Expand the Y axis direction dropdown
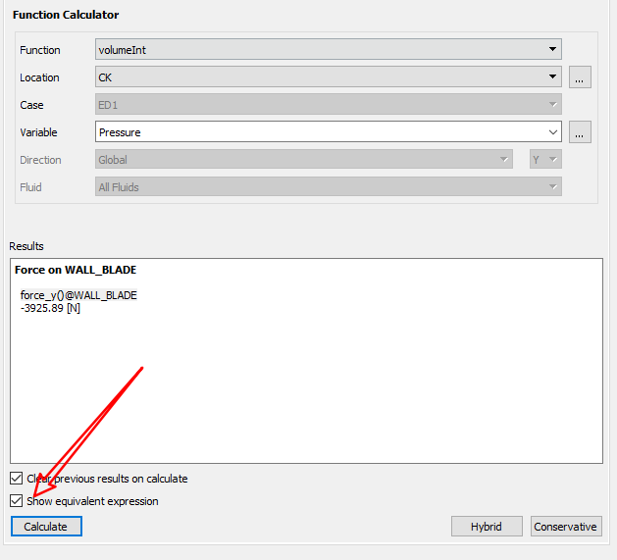The width and height of the screenshot is (617, 560). point(545,160)
